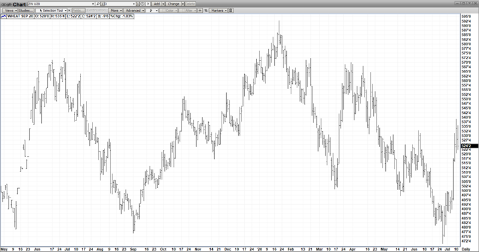Screen dimensions: 479x252
Task: Click the Studies button
Action: (26, 11)
